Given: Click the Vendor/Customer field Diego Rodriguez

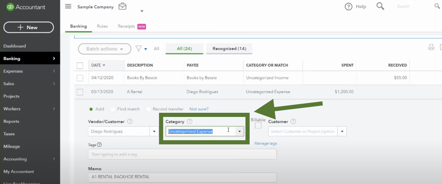Looking at the screenshot, I should point(119,131).
